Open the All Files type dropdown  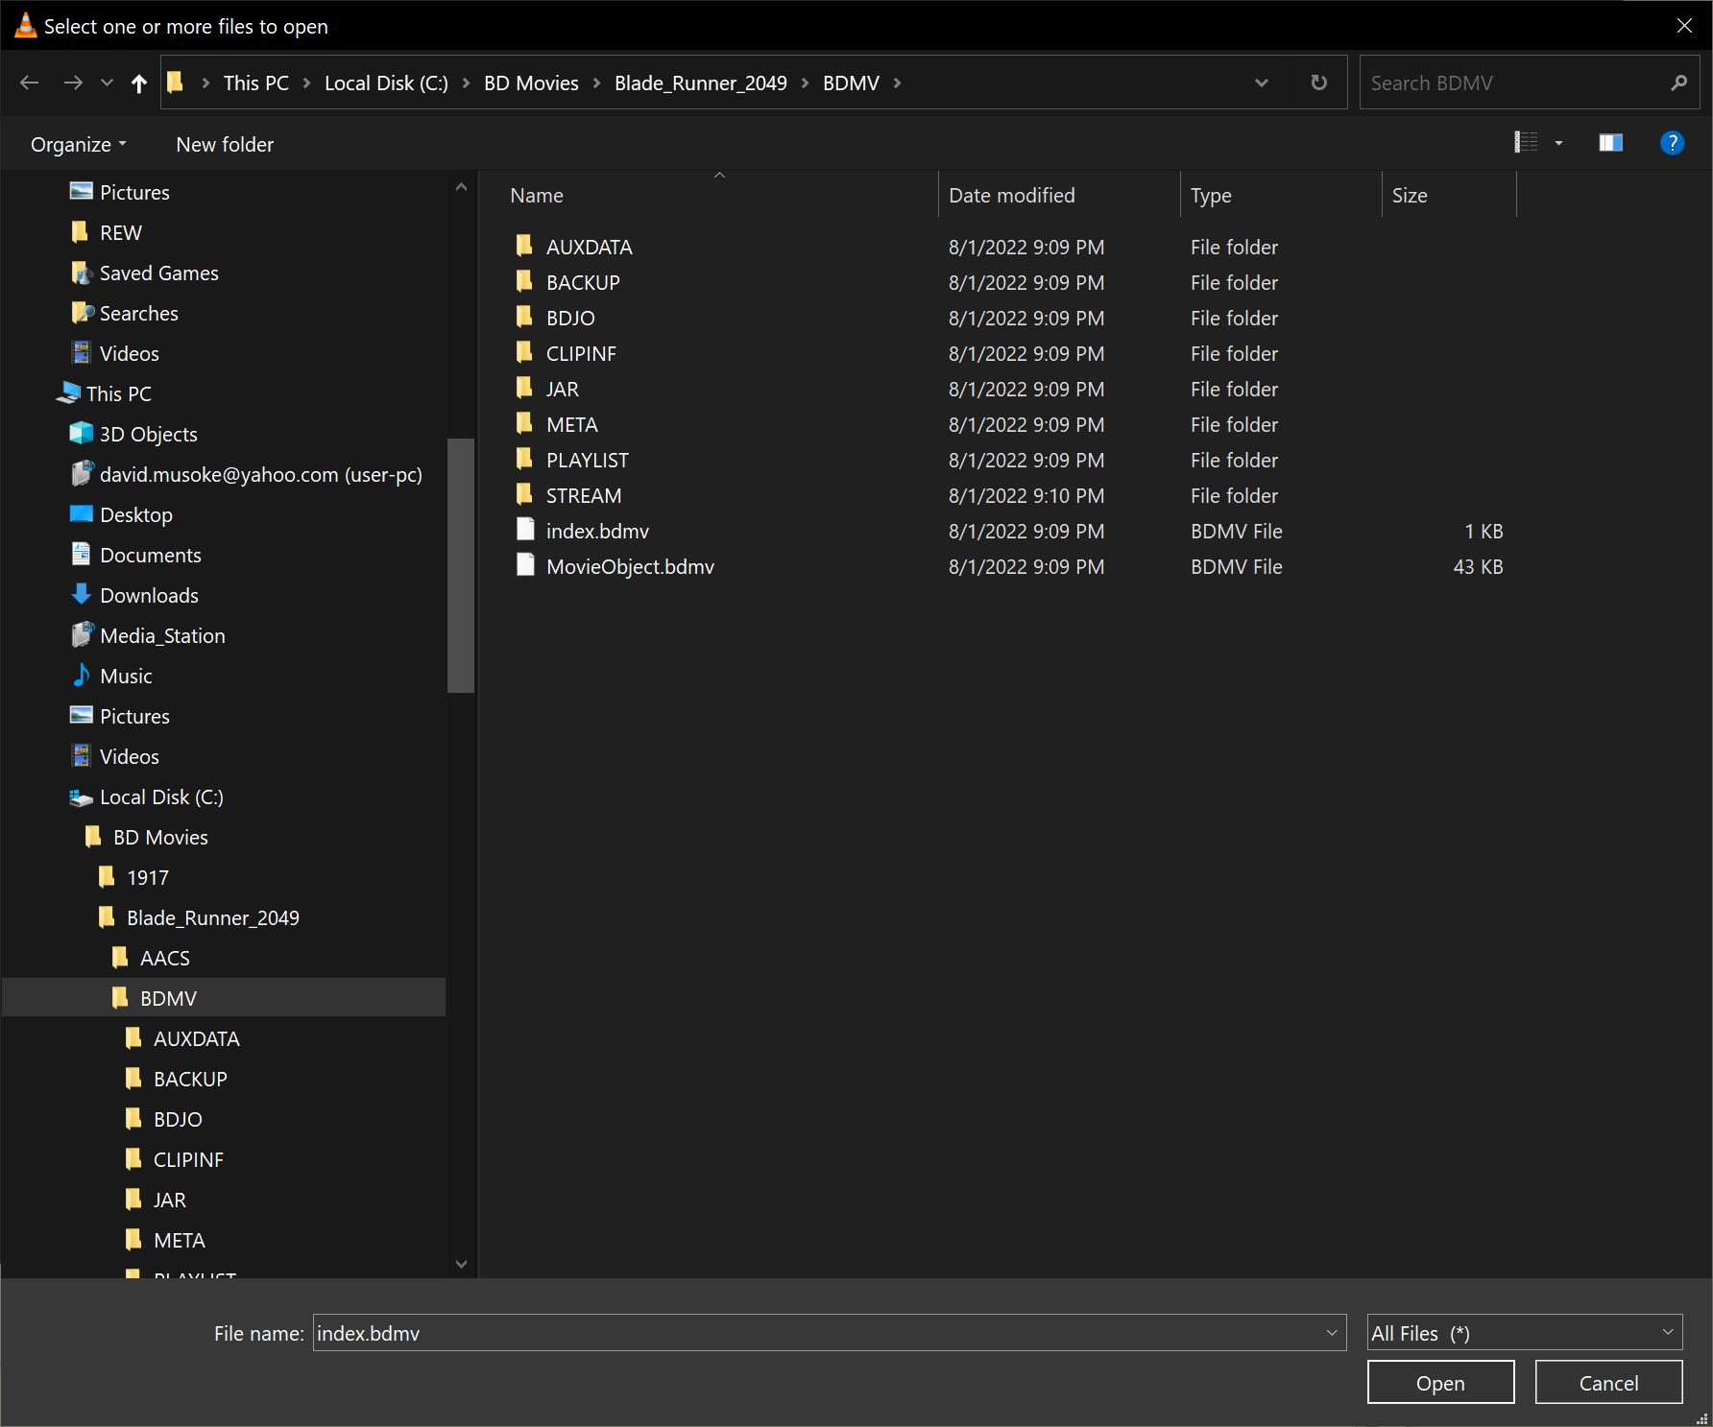click(1524, 1333)
